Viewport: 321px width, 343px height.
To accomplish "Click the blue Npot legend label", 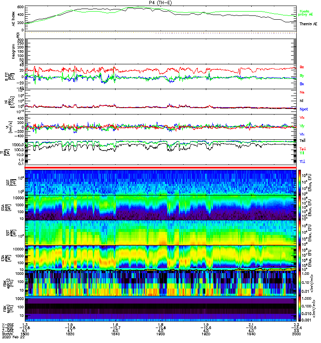I will (304, 109).
